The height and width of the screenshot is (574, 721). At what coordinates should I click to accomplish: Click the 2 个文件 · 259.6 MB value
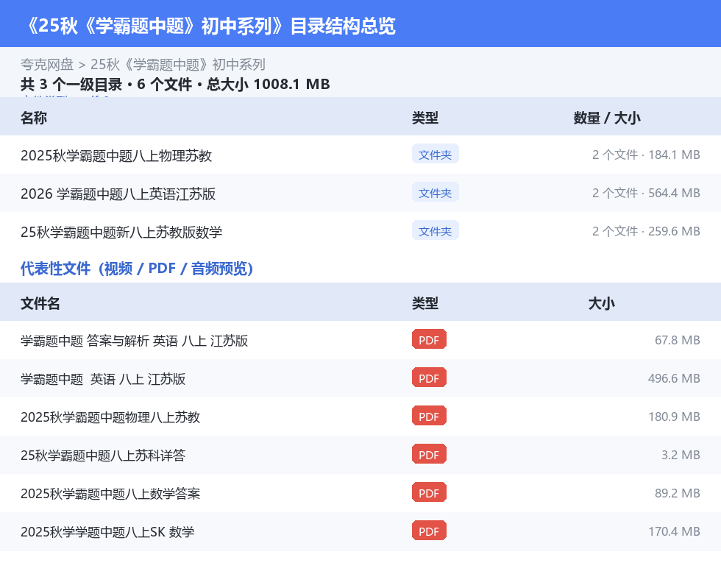[x=646, y=231]
